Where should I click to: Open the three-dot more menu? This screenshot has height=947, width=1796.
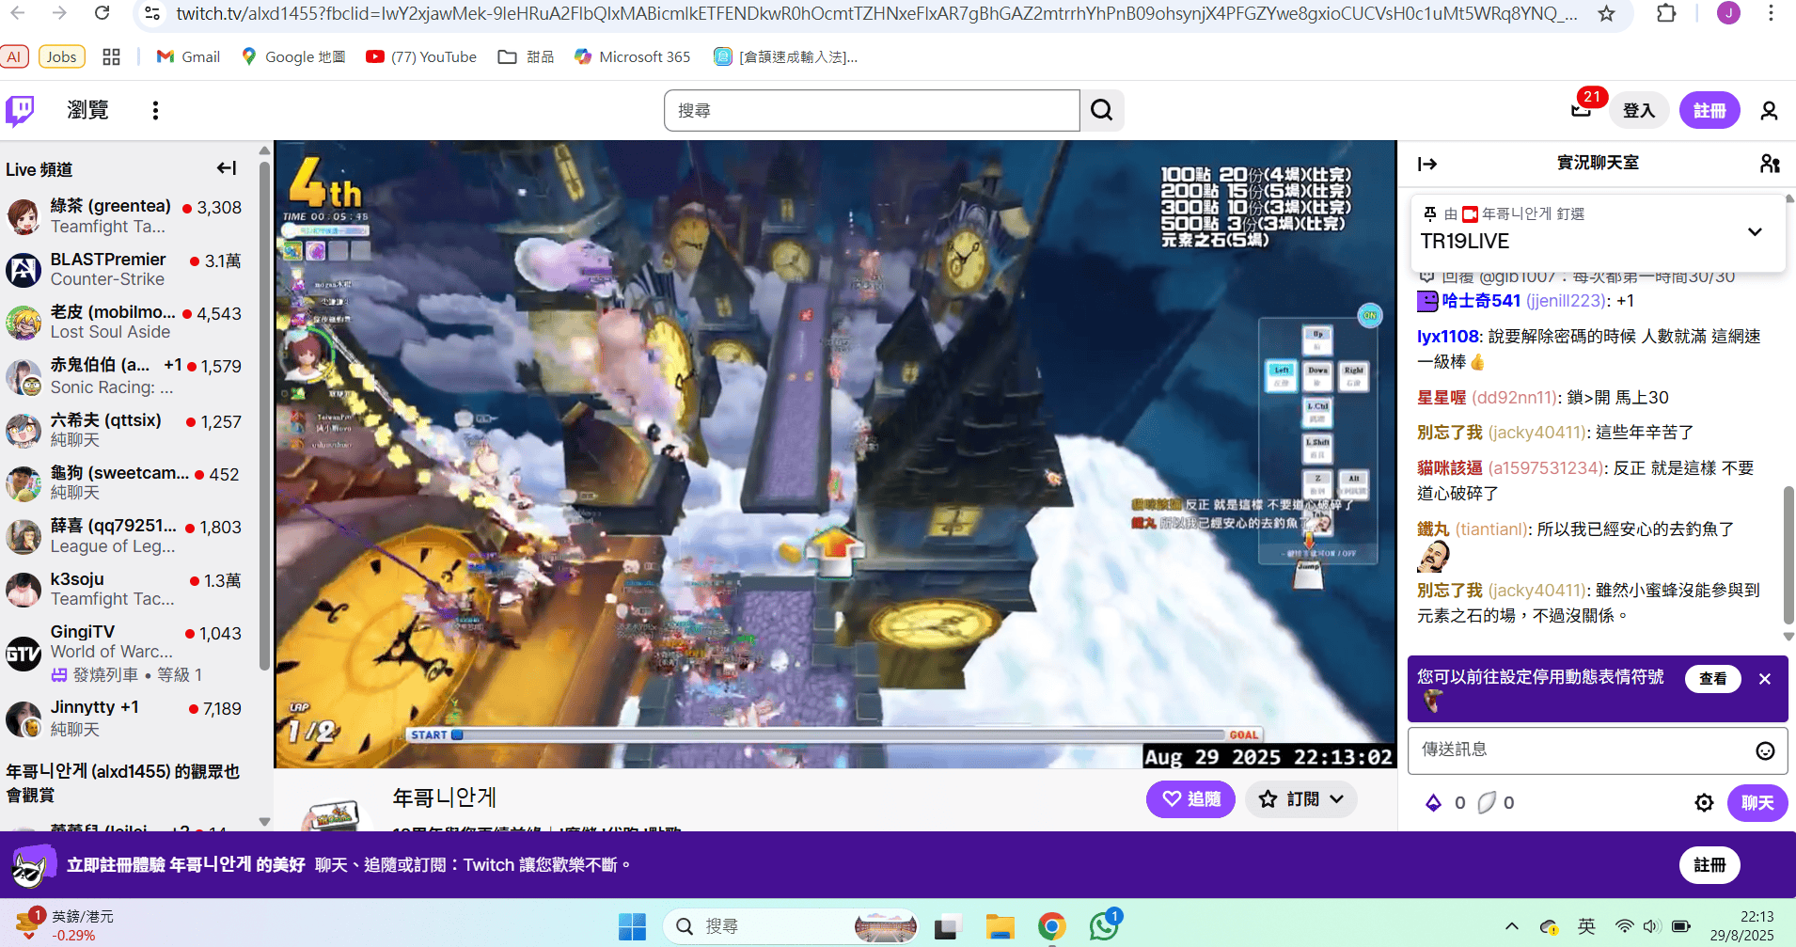pos(155,110)
